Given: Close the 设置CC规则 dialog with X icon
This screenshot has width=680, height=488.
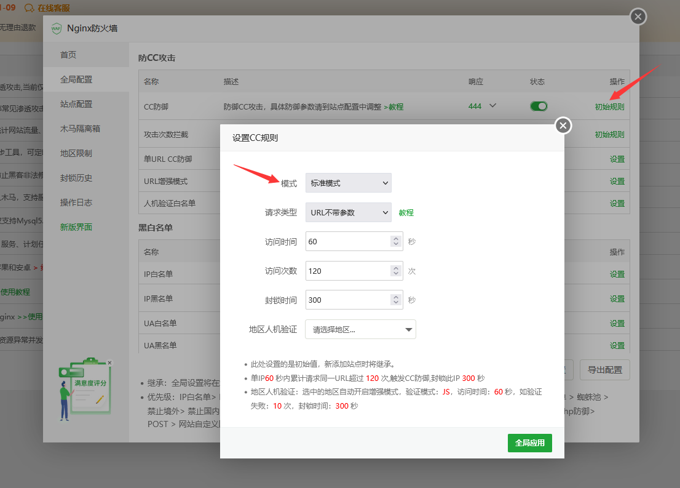Looking at the screenshot, I should click(563, 126).
